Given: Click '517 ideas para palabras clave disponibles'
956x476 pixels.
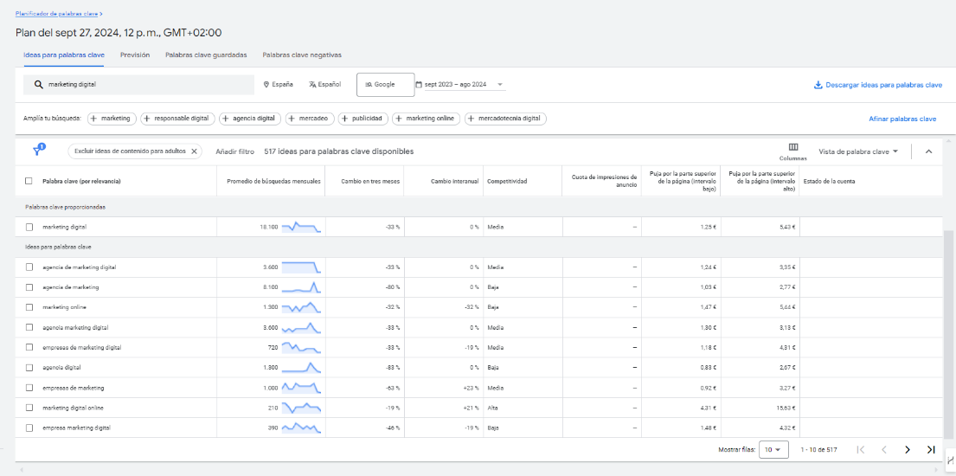Looking at the screenshot, I should [x=338, y=151].
